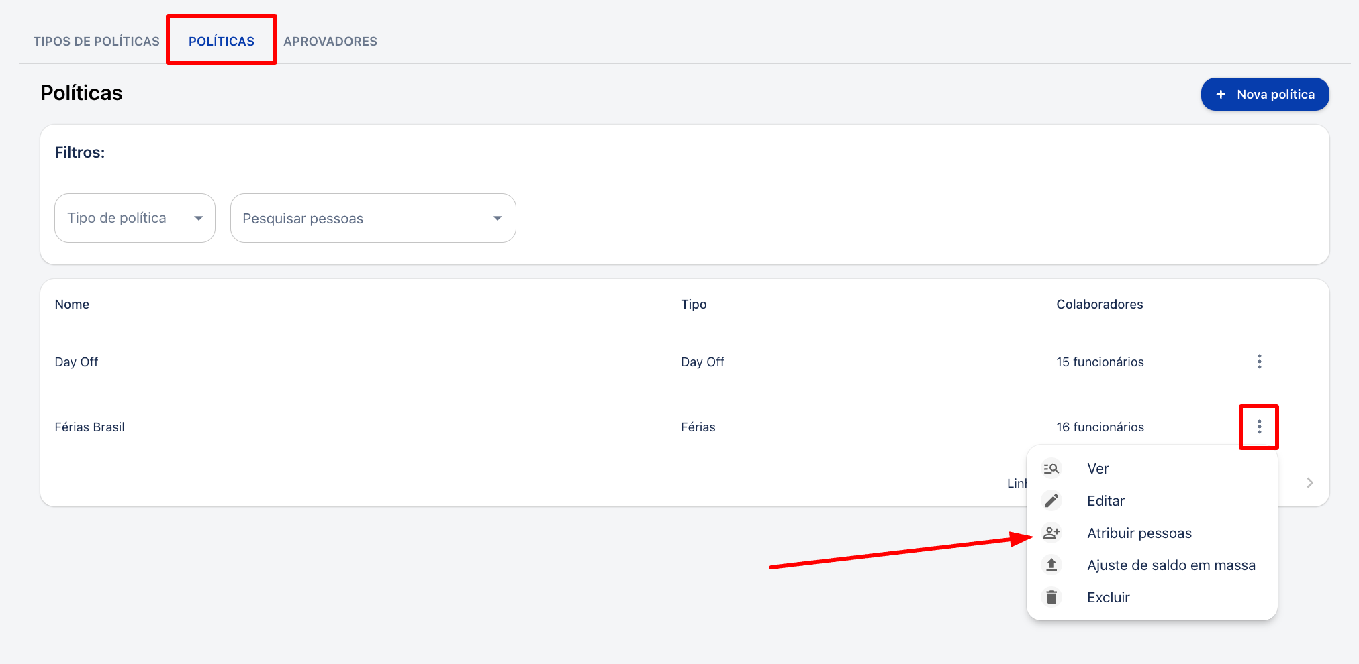Click the Nome column header

point(72,305)
